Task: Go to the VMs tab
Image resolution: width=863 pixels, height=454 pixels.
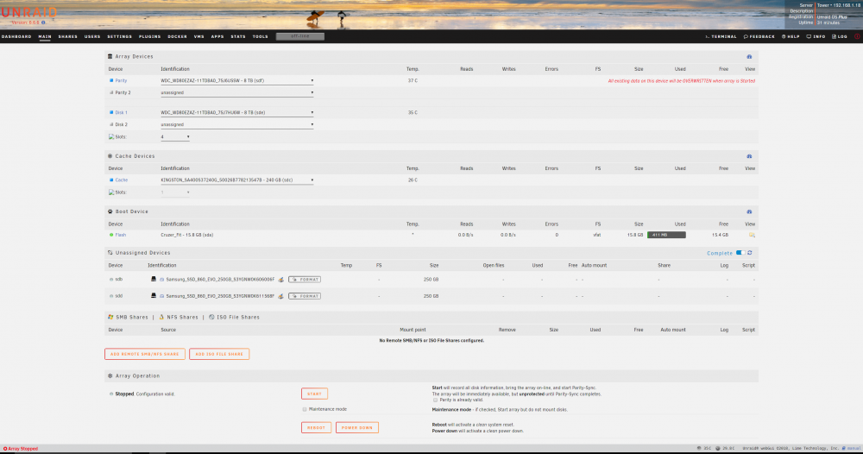Action: coord(199,37)
